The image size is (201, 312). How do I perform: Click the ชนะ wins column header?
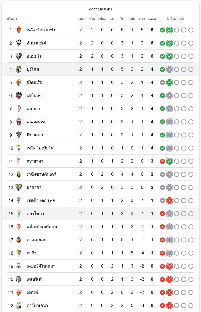click(92, 19)
